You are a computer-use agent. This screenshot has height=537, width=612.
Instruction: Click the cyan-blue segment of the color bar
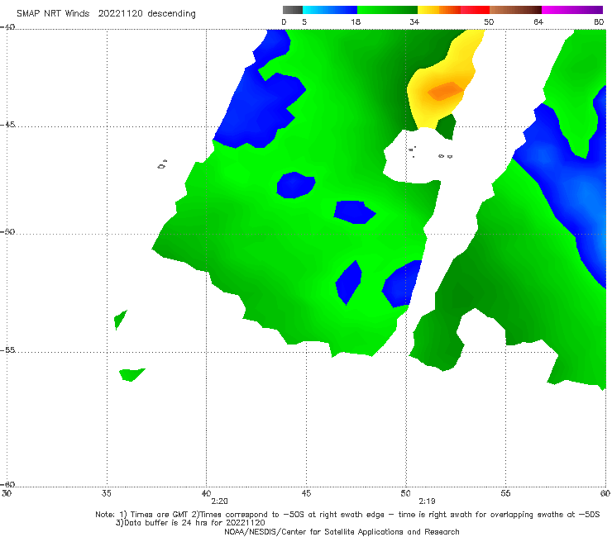pyautogui.click(x=330, y=10)
